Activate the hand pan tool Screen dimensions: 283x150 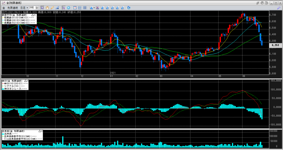coord(47,7)
